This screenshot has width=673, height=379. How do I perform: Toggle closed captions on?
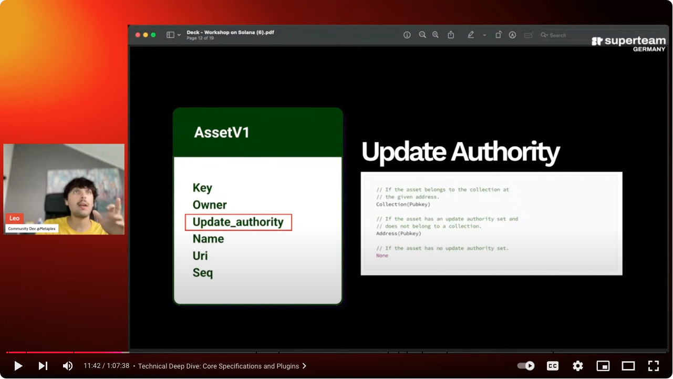[553, 366]
